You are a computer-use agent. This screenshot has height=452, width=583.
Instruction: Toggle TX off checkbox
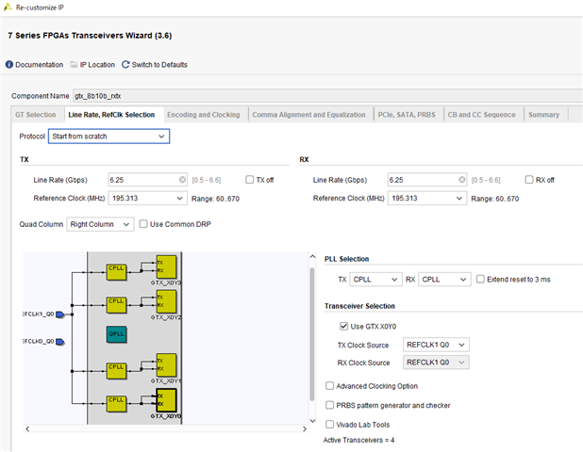[x=249, y=180]
